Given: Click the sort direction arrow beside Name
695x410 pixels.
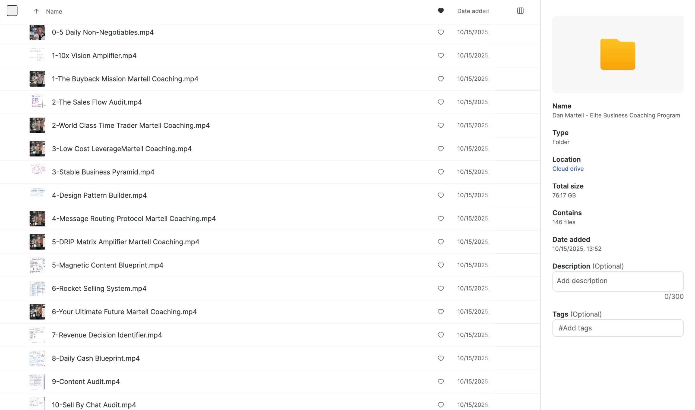Looking at the screenshot, I should click(x=36, y=11).
